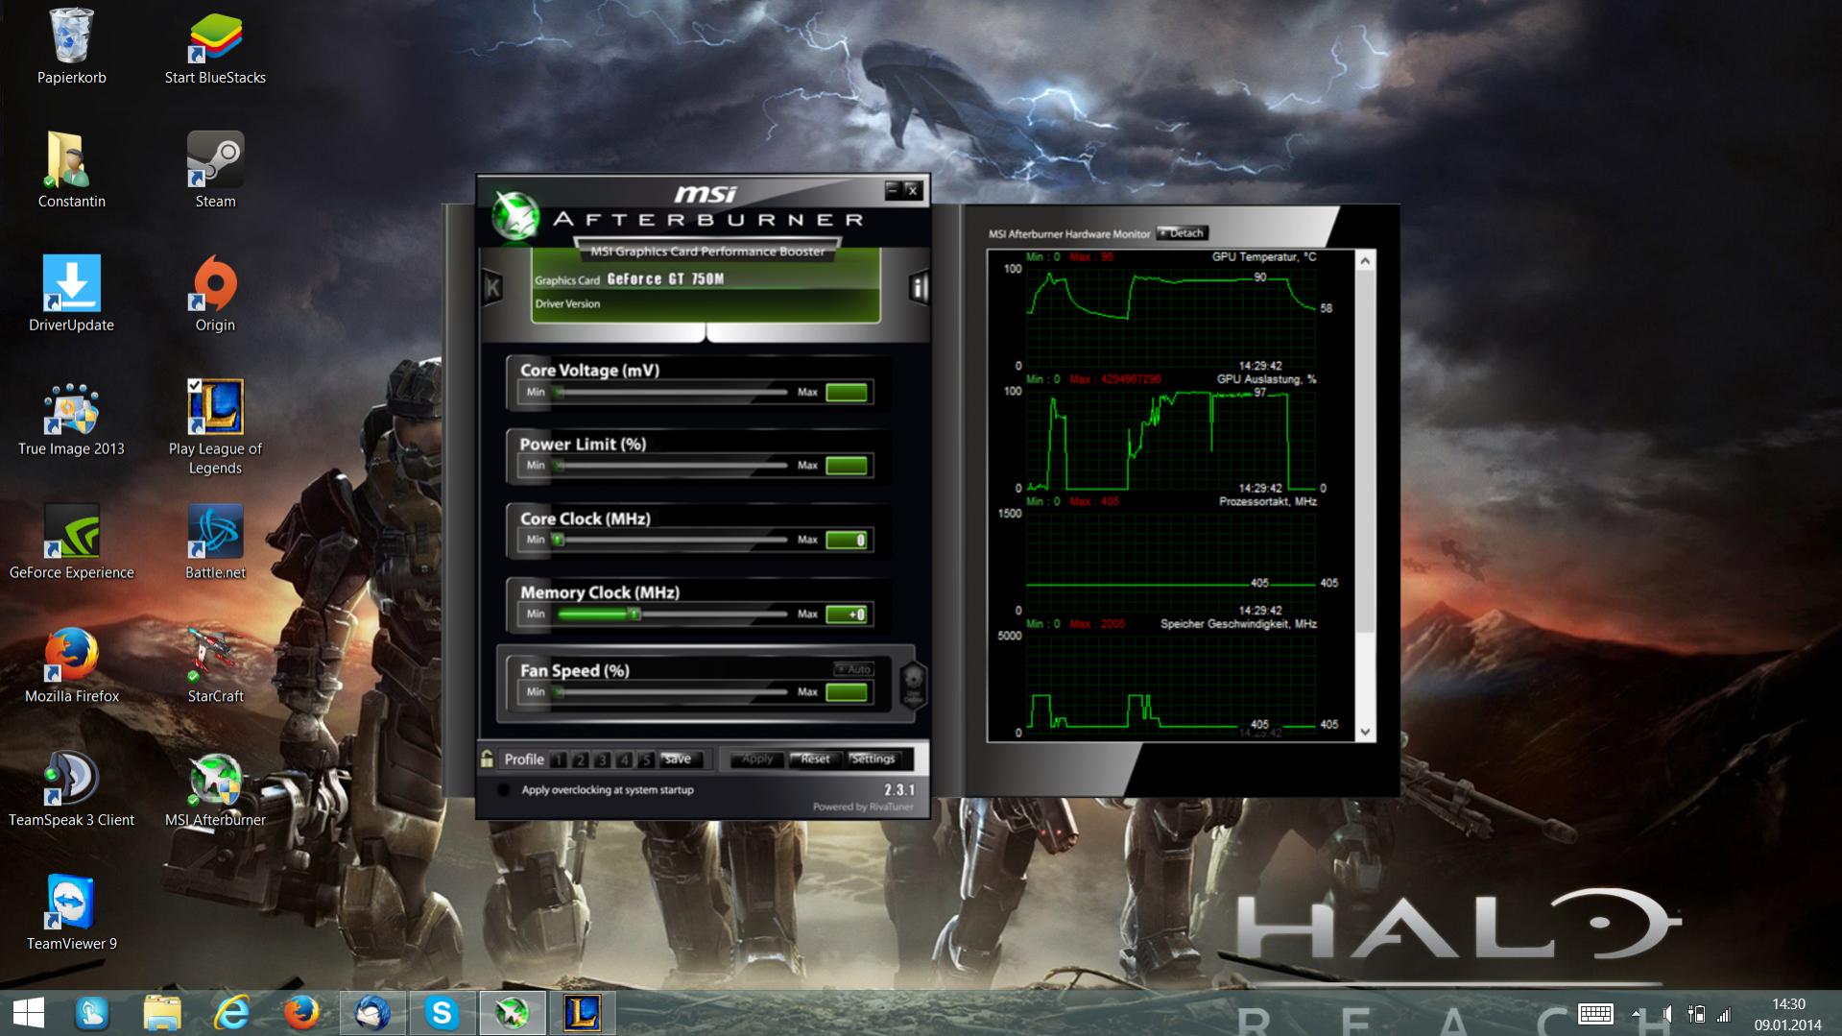Click the profile lock icon

487,759
